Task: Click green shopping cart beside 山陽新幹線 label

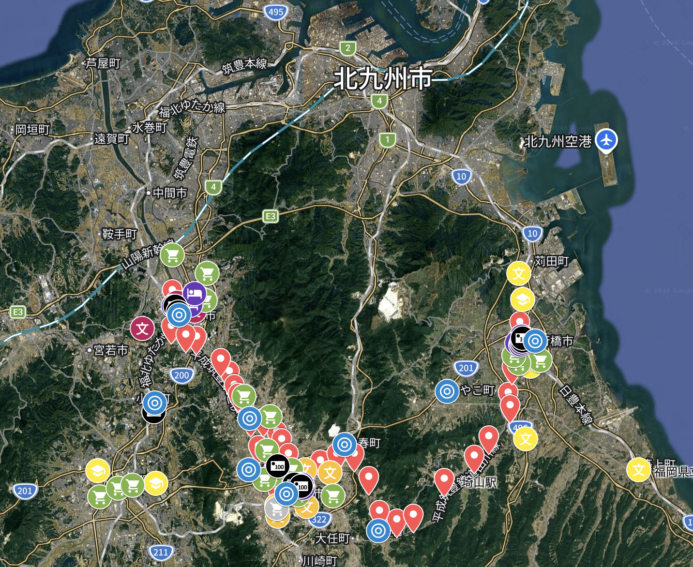Action: coord(172,255)
